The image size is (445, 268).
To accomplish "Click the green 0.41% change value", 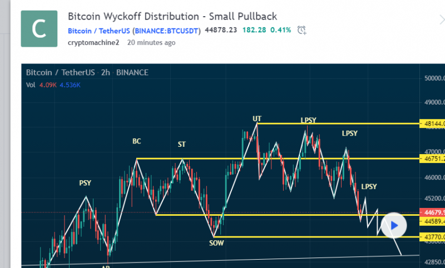I will tap(280, 31).
